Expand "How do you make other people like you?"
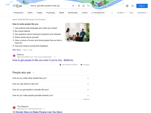Viewport: 151px width, 113px height. [51, 78]
